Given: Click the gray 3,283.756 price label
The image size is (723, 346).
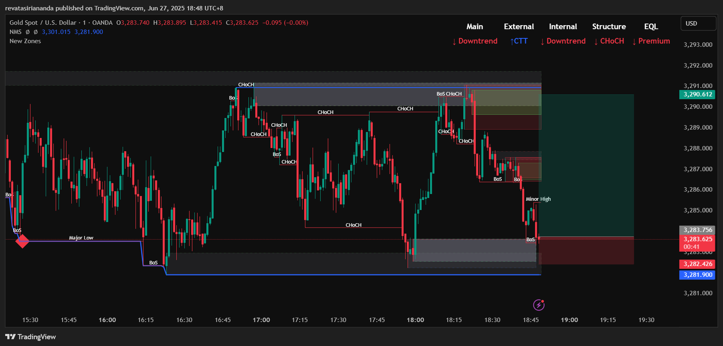Looking at the screenshot, I should (x=697, y=230).
